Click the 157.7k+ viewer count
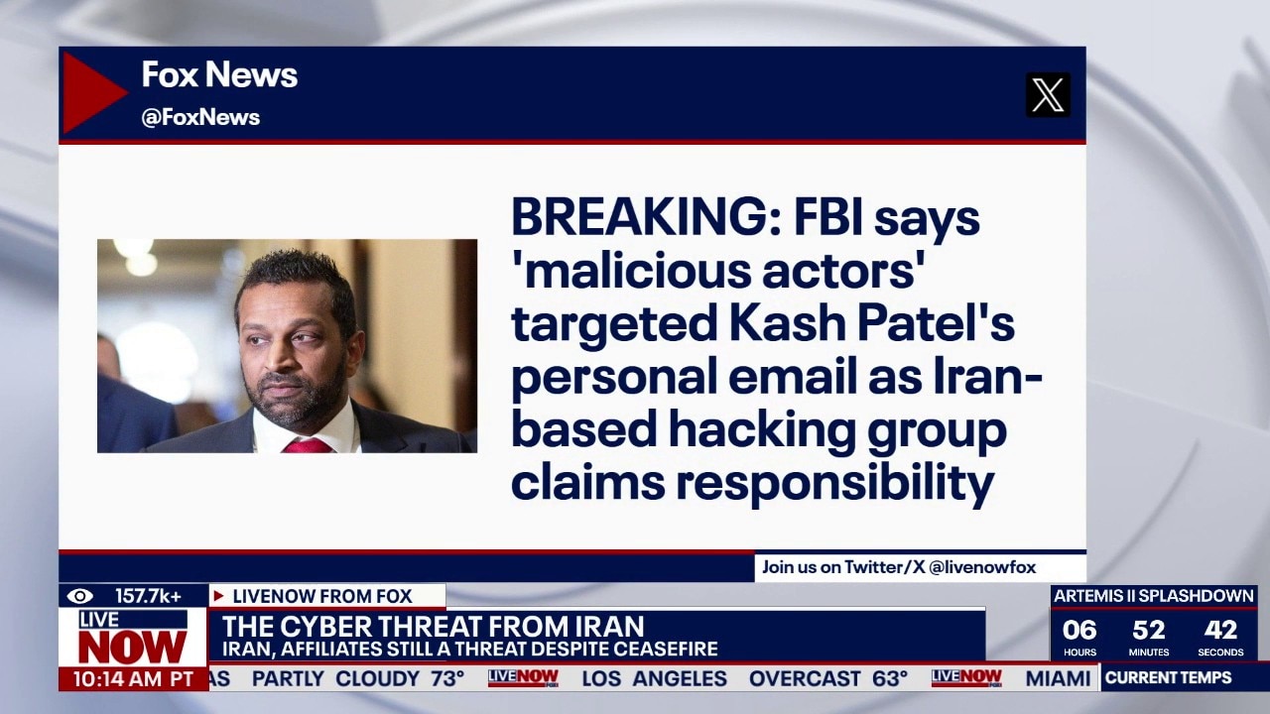The width and height of the screenshot is (1270, 714). tap(148, 596)
